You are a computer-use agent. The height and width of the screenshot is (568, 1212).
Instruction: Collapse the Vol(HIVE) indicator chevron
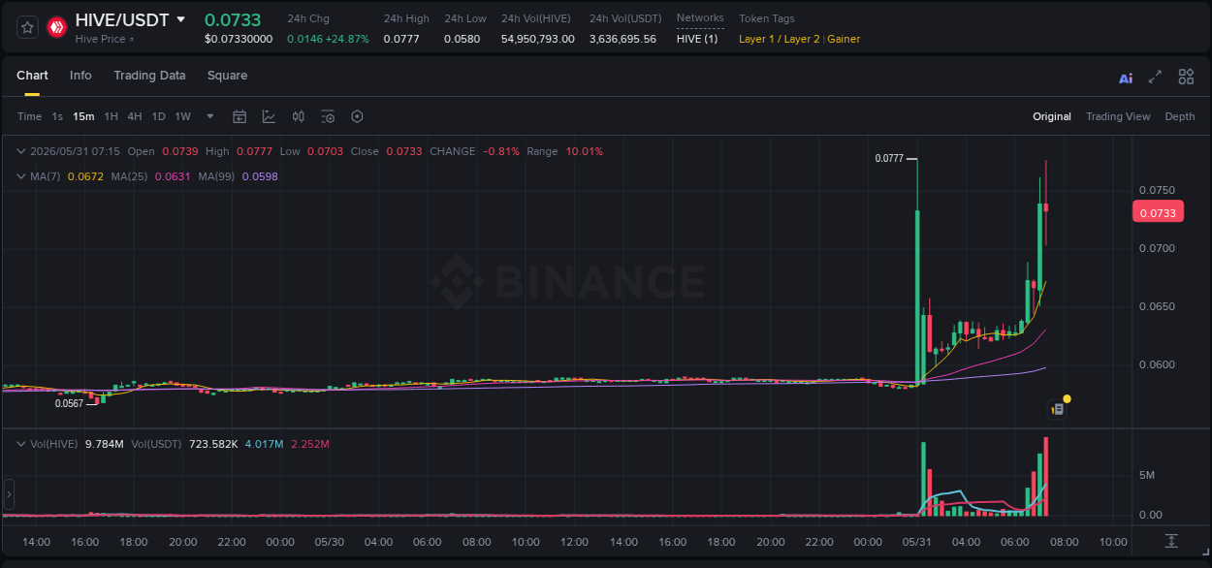point(20,444)
